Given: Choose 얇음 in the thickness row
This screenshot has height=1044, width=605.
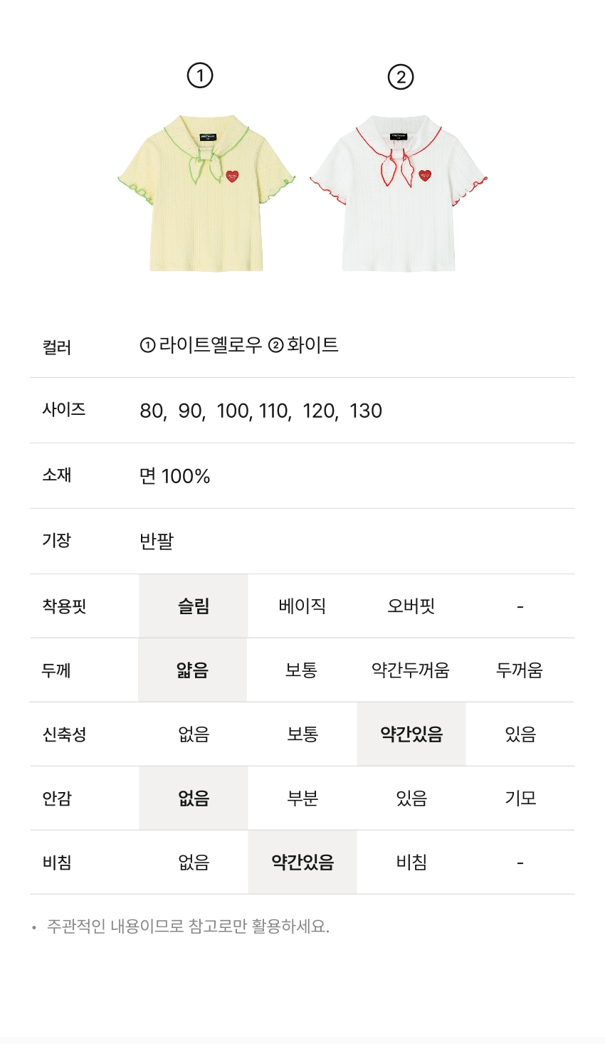Looking at the screenshot, I should pos(193,670).
